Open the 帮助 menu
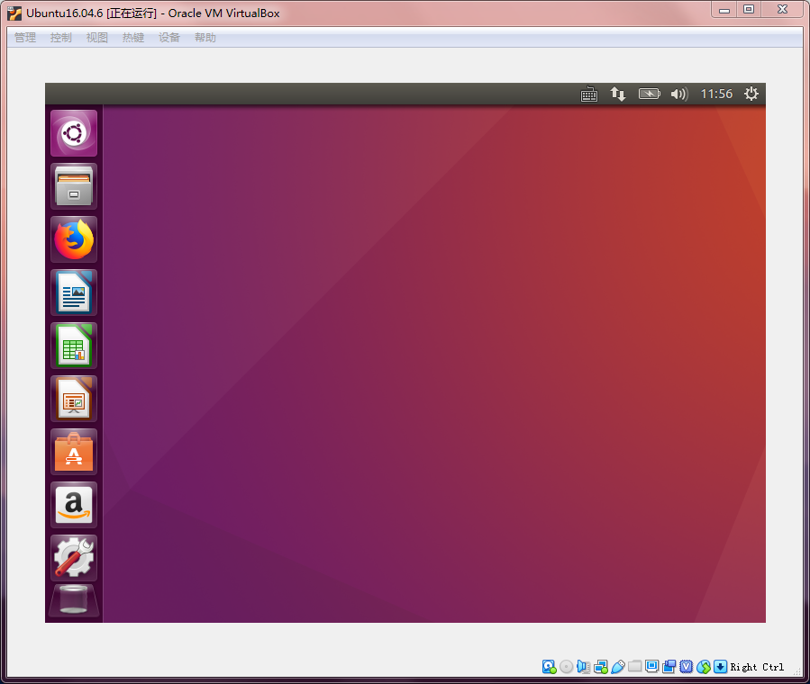Image resolution: width=810 pixels, height=684 pixels. pos(205,38)
